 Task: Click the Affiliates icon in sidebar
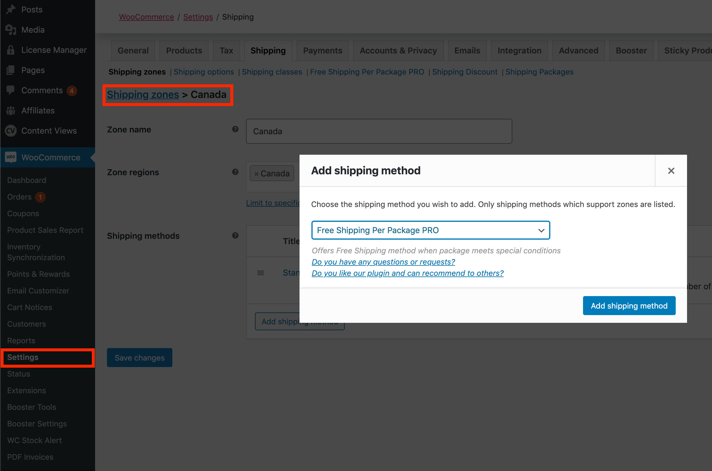pyautogui.click(x=11, y=110)
